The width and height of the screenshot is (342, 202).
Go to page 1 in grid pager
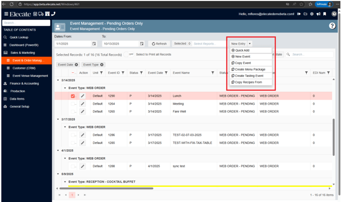[x=72, y=195]
